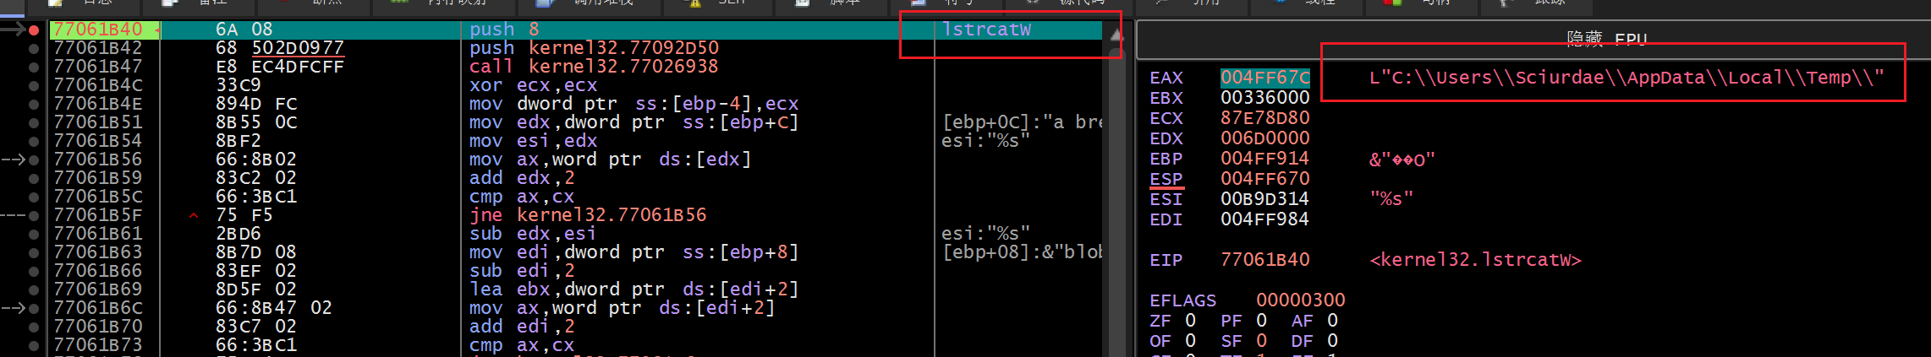Click the ZF flag value

[1191, 321]
